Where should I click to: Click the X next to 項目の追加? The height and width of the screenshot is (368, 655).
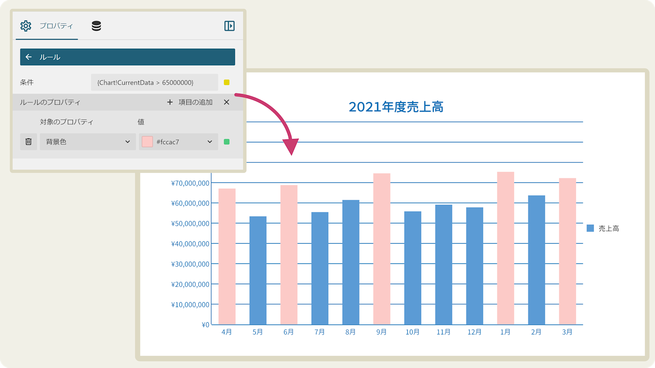(x=226, y=102)
